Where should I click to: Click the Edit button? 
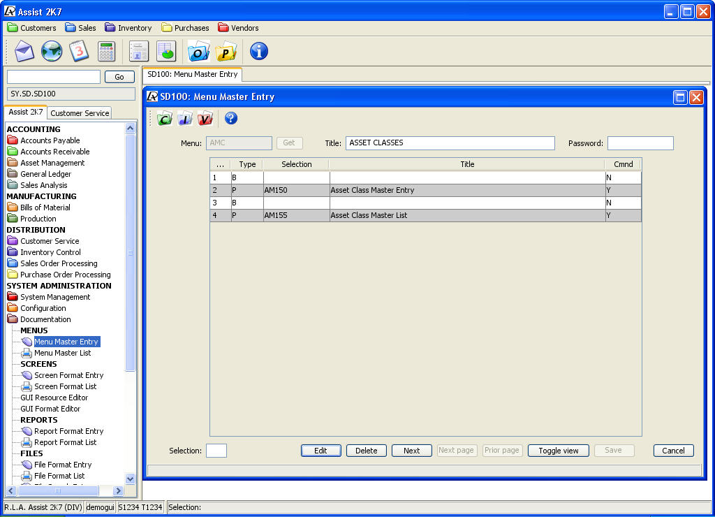pyautogui.click(x=320, y=451)
